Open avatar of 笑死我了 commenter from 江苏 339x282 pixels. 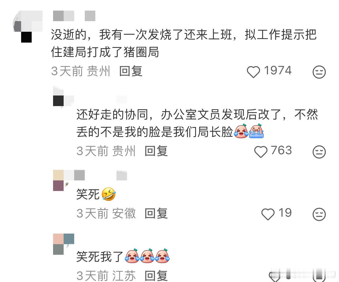pyautogui.click(x=64, y=244)
